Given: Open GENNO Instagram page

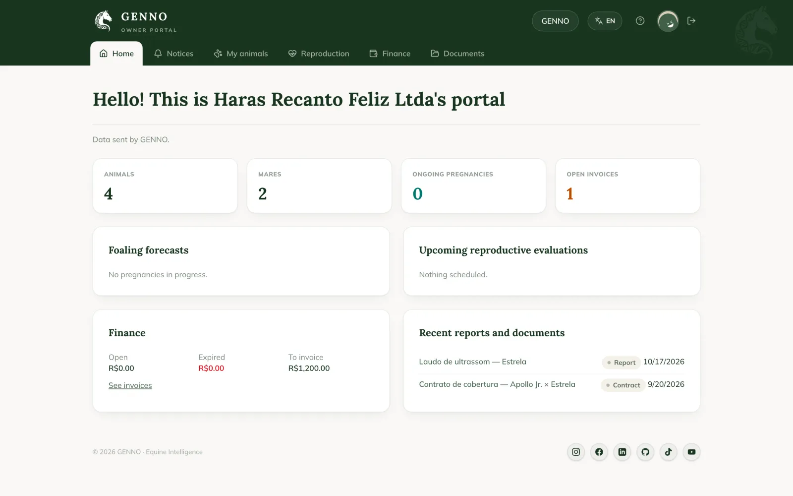Looking at the screenshot, I should pos(576,452).
